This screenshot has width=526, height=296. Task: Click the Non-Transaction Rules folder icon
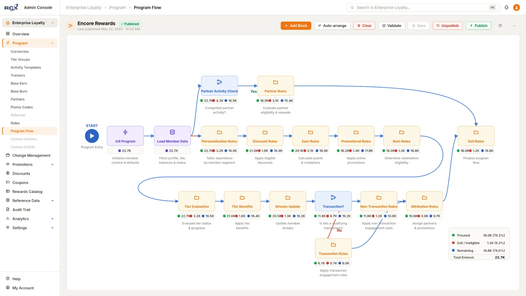[x=379, y=198]
